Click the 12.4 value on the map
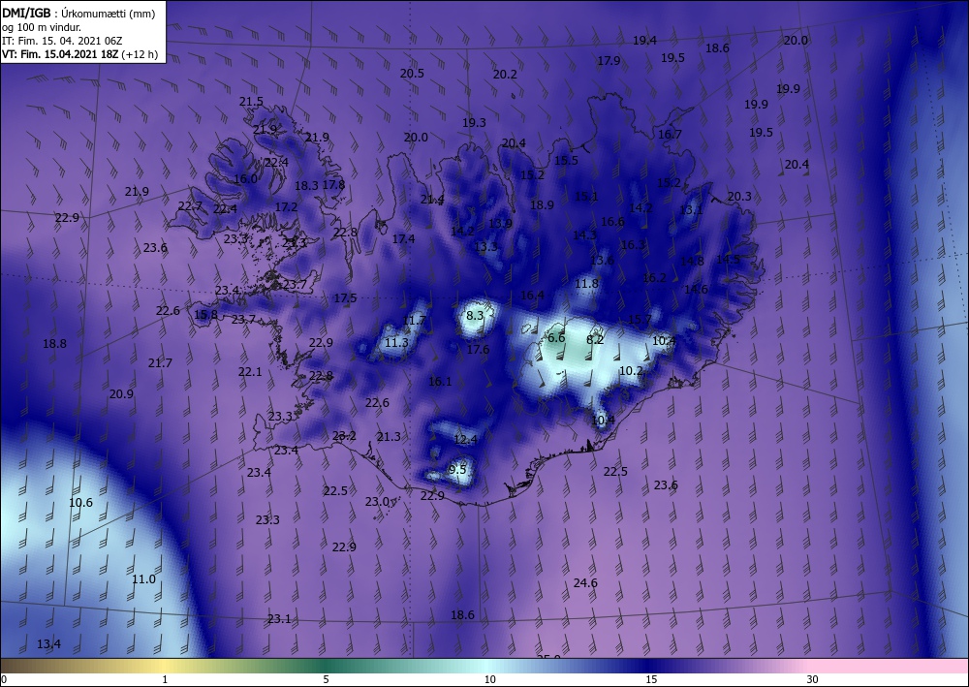 tap(465, 439)
